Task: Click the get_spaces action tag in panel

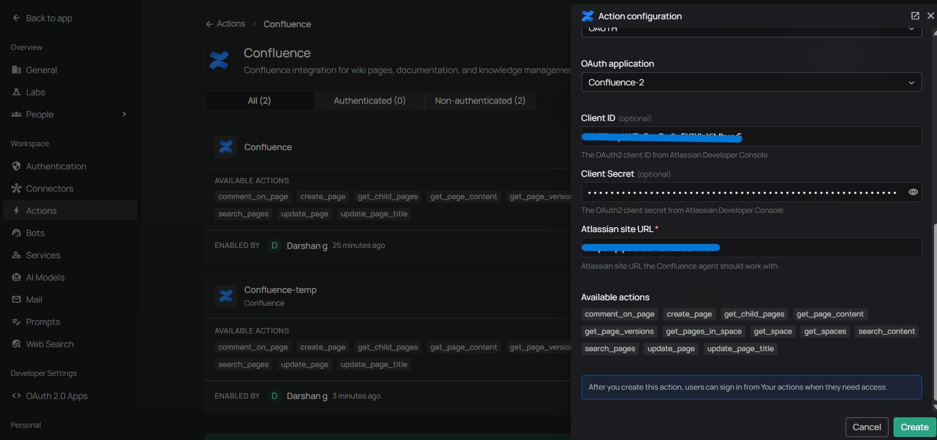Action: click(x=825, y=331)
